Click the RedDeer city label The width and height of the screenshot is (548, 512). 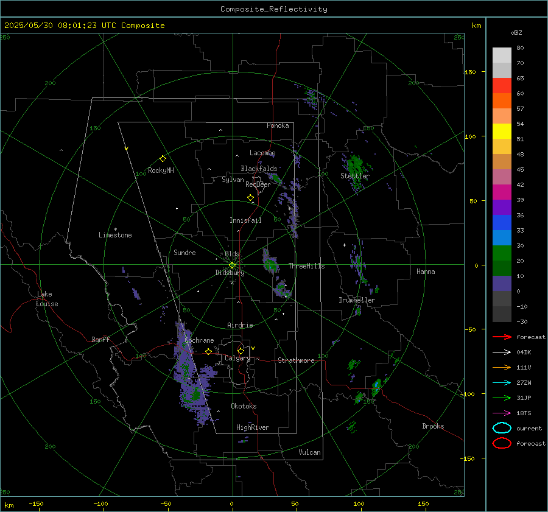(258, 184)
